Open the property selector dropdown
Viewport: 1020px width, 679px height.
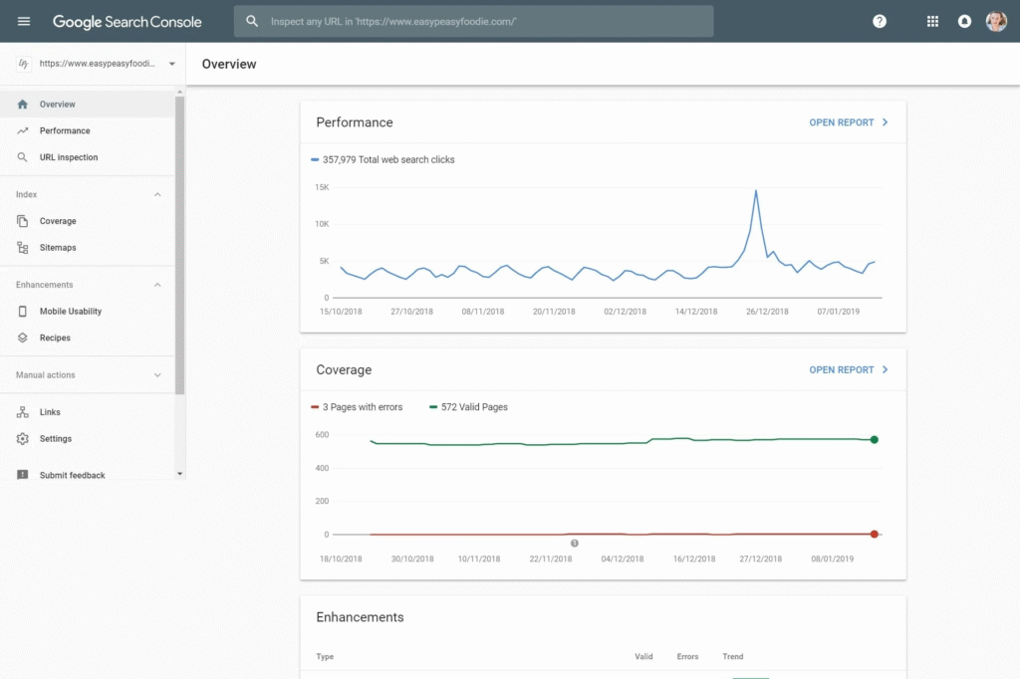[x=171, y=64]
